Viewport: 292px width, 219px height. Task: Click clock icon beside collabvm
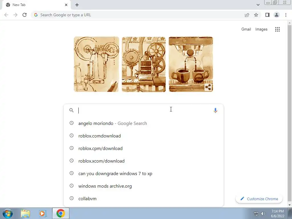coord(72,198)
